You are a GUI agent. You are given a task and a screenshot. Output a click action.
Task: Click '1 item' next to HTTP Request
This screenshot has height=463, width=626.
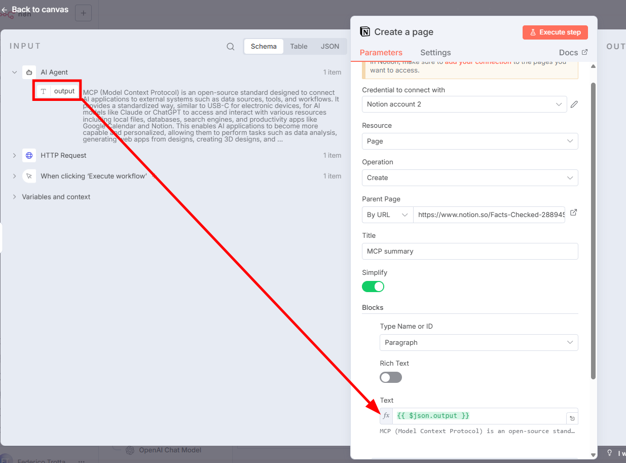coord(333,155)
